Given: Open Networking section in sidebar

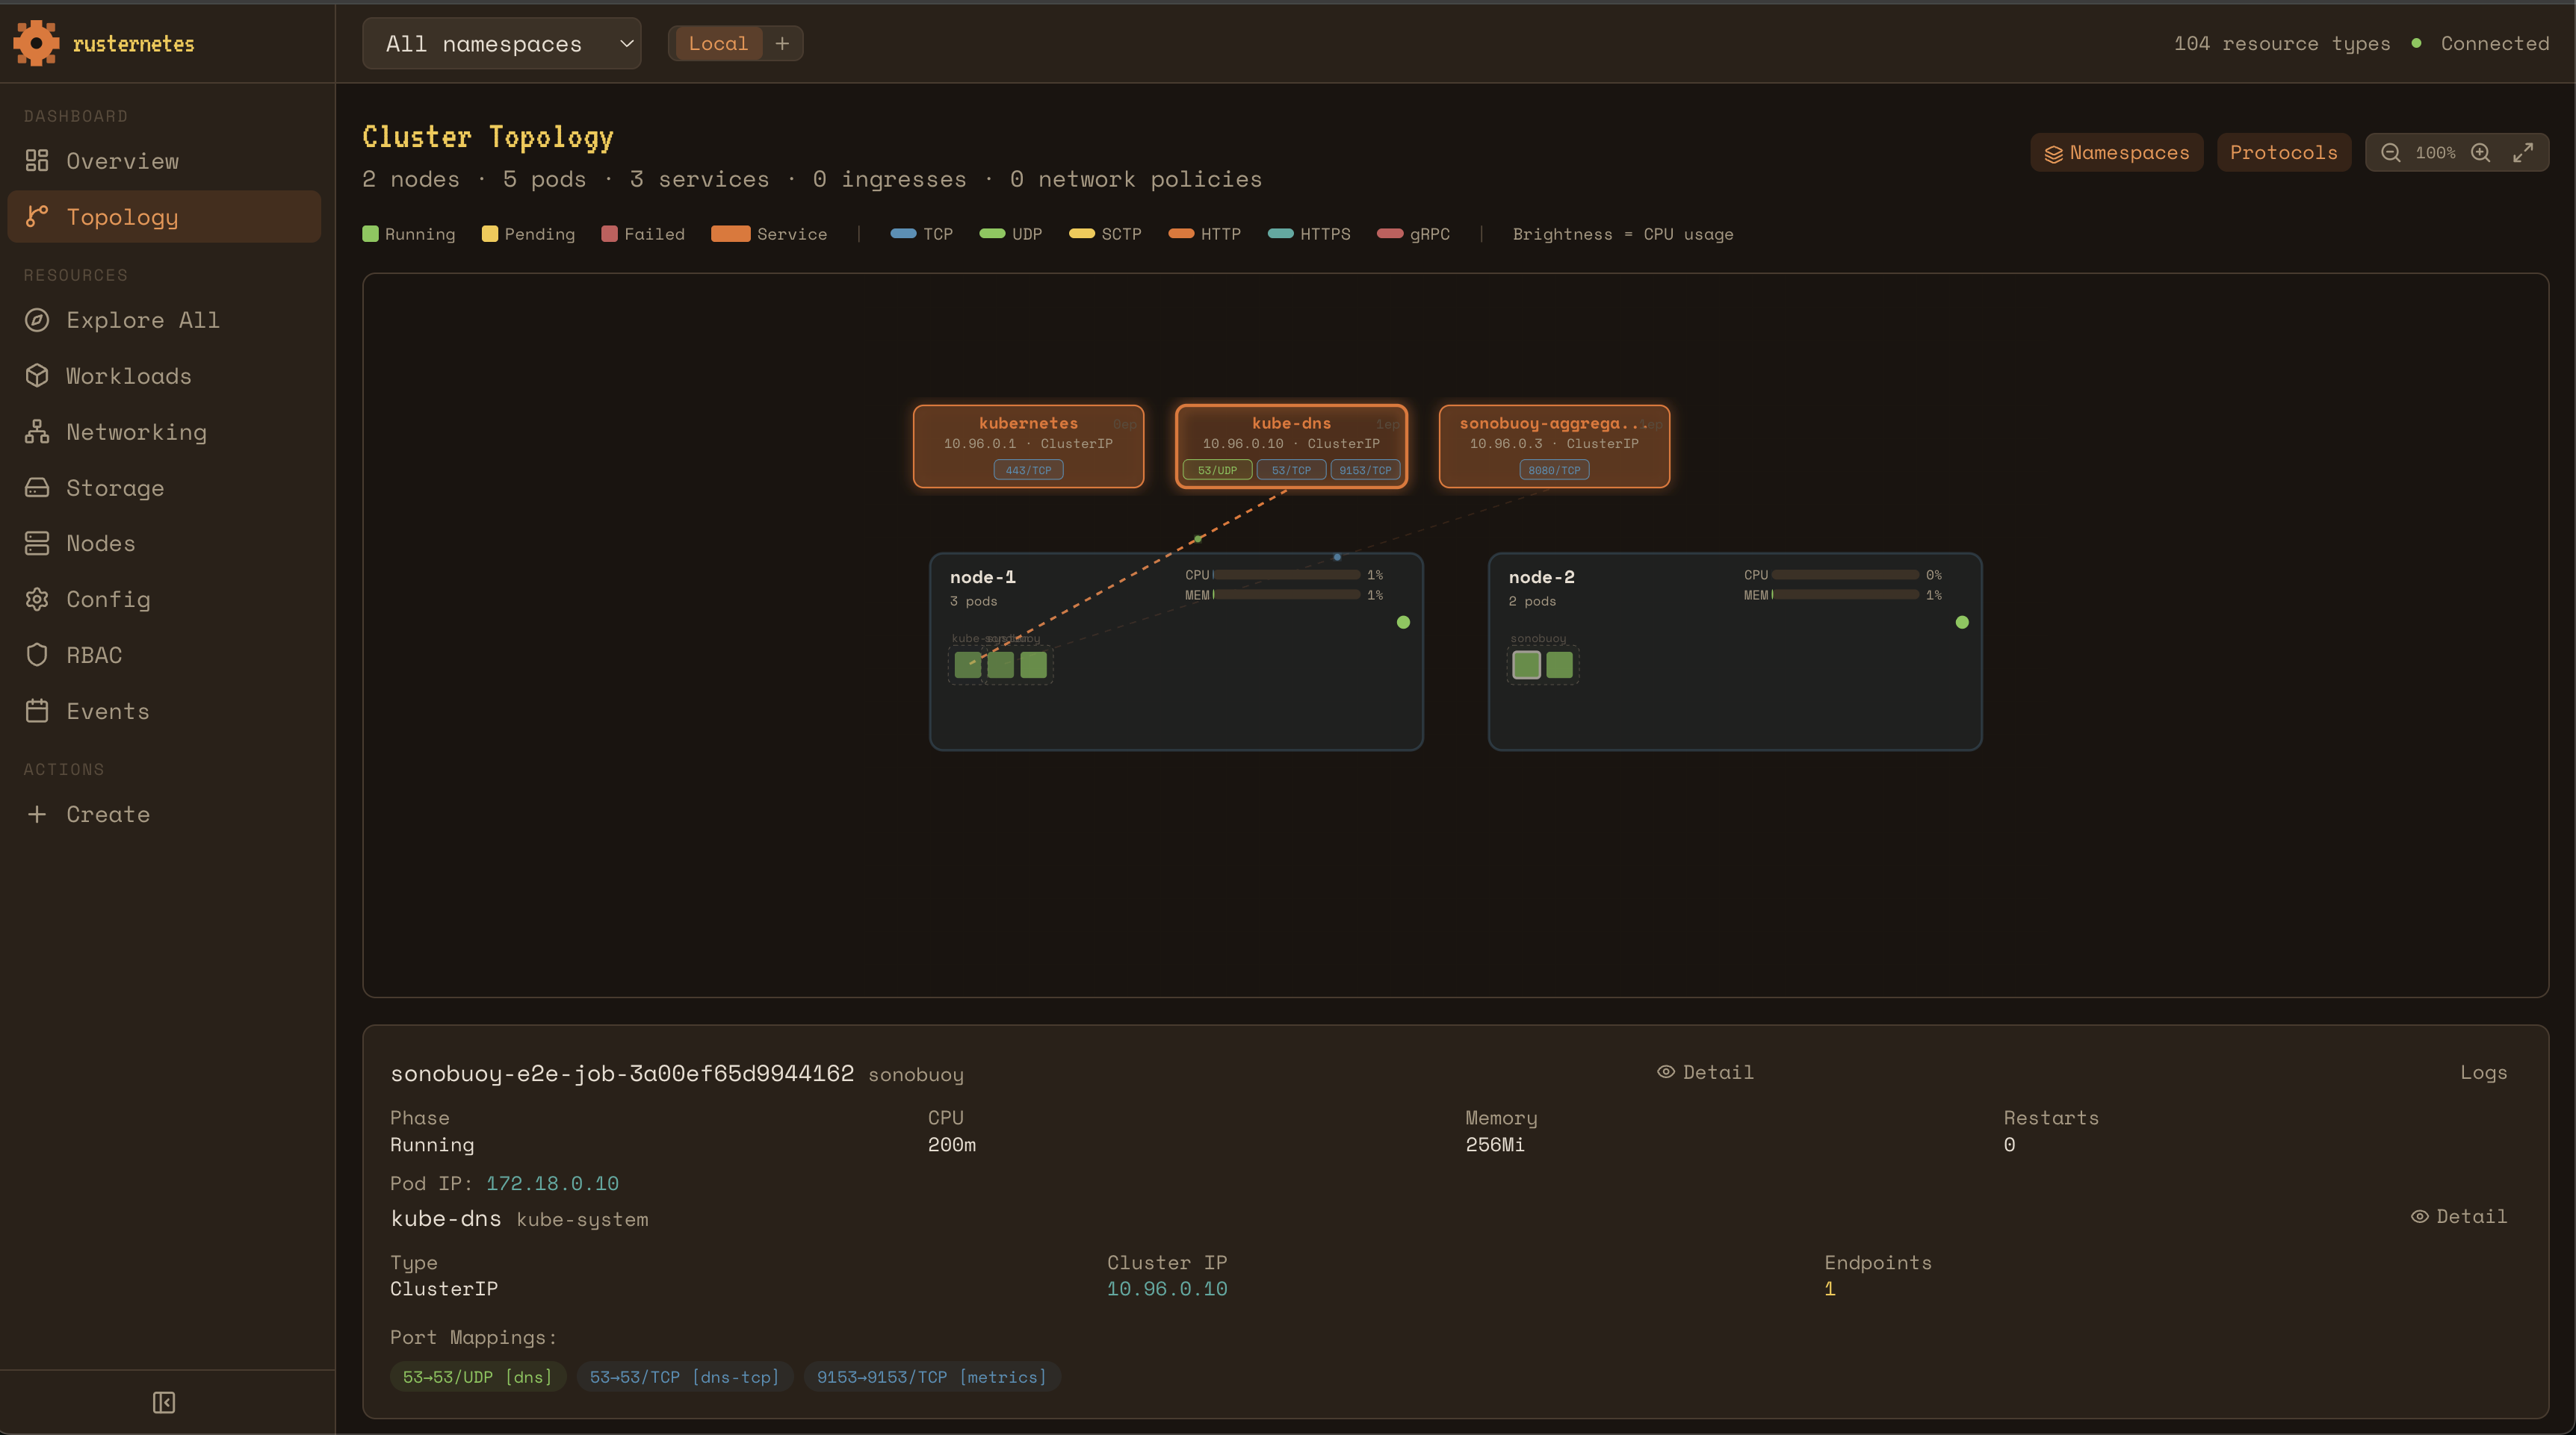Looking at the screenshot, I should (x=136, y=432).
